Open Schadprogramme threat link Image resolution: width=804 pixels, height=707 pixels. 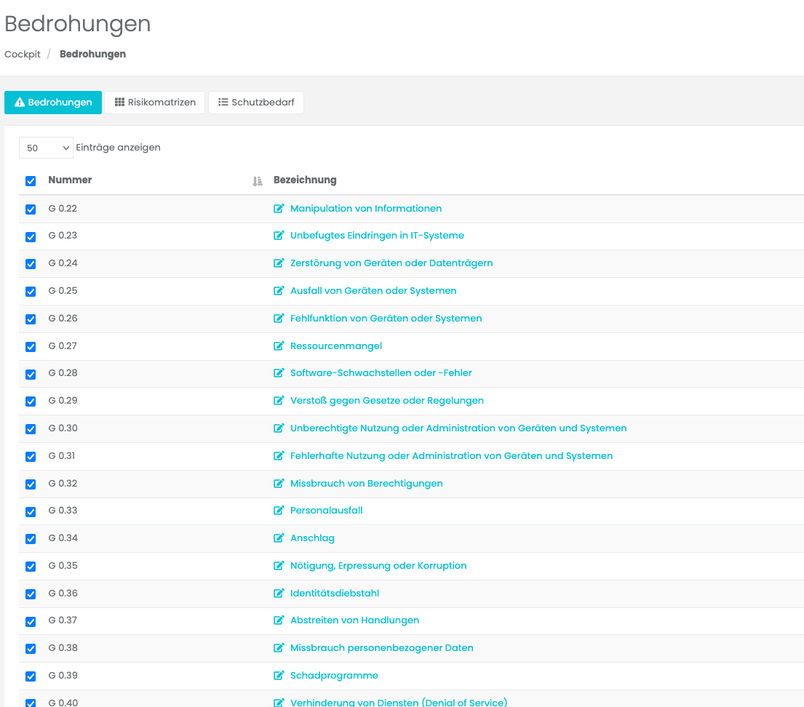[x=334, y=675]
